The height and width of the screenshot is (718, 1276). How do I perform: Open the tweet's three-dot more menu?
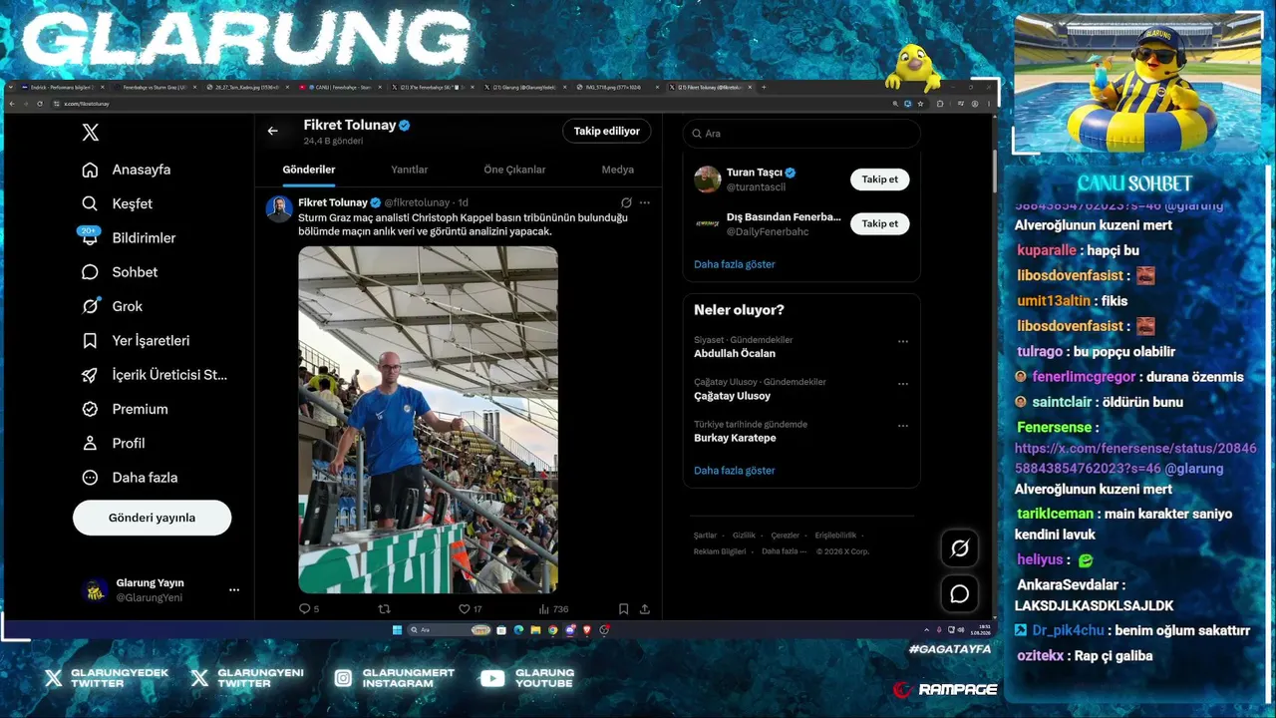pos(645,202)
